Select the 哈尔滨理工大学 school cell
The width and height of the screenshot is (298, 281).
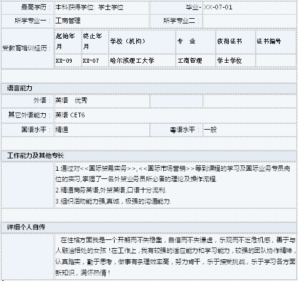click(x=142, y=60)
